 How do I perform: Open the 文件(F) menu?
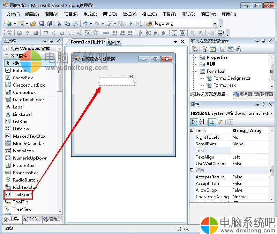pos(13,14)
